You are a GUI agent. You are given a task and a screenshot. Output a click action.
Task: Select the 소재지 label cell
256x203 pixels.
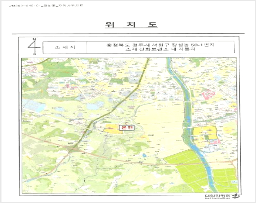(x=65, y=47)
